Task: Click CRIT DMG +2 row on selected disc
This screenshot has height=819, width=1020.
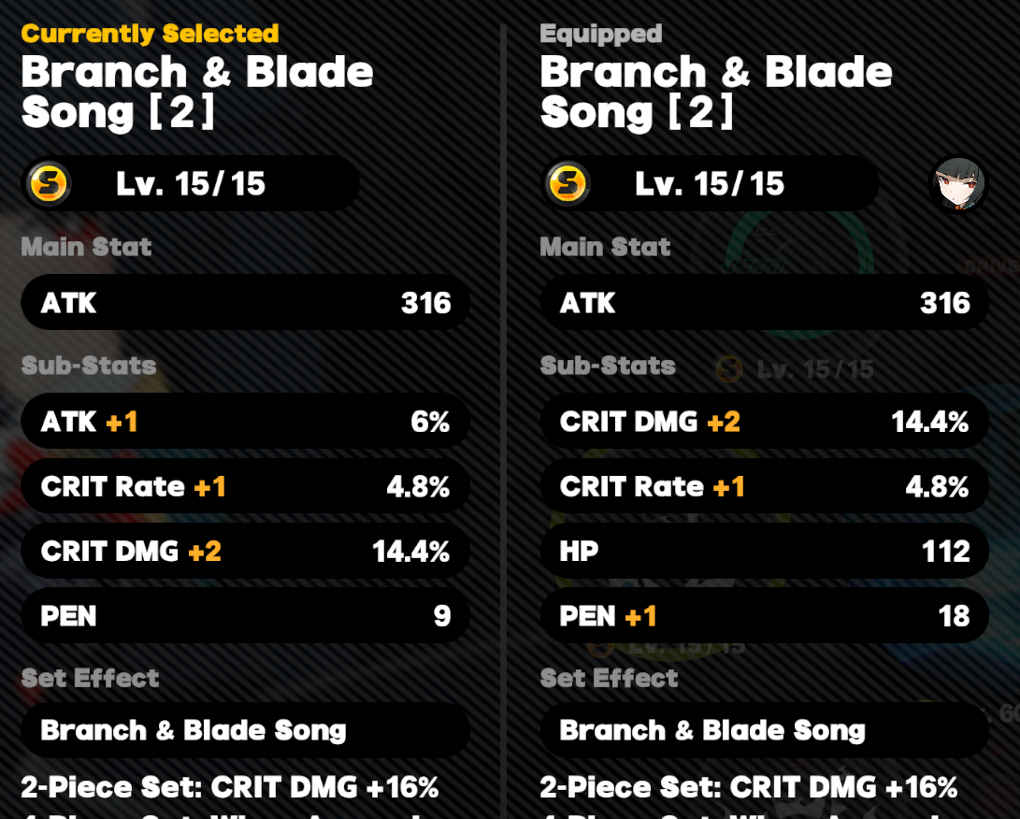Action: (245, 551)
